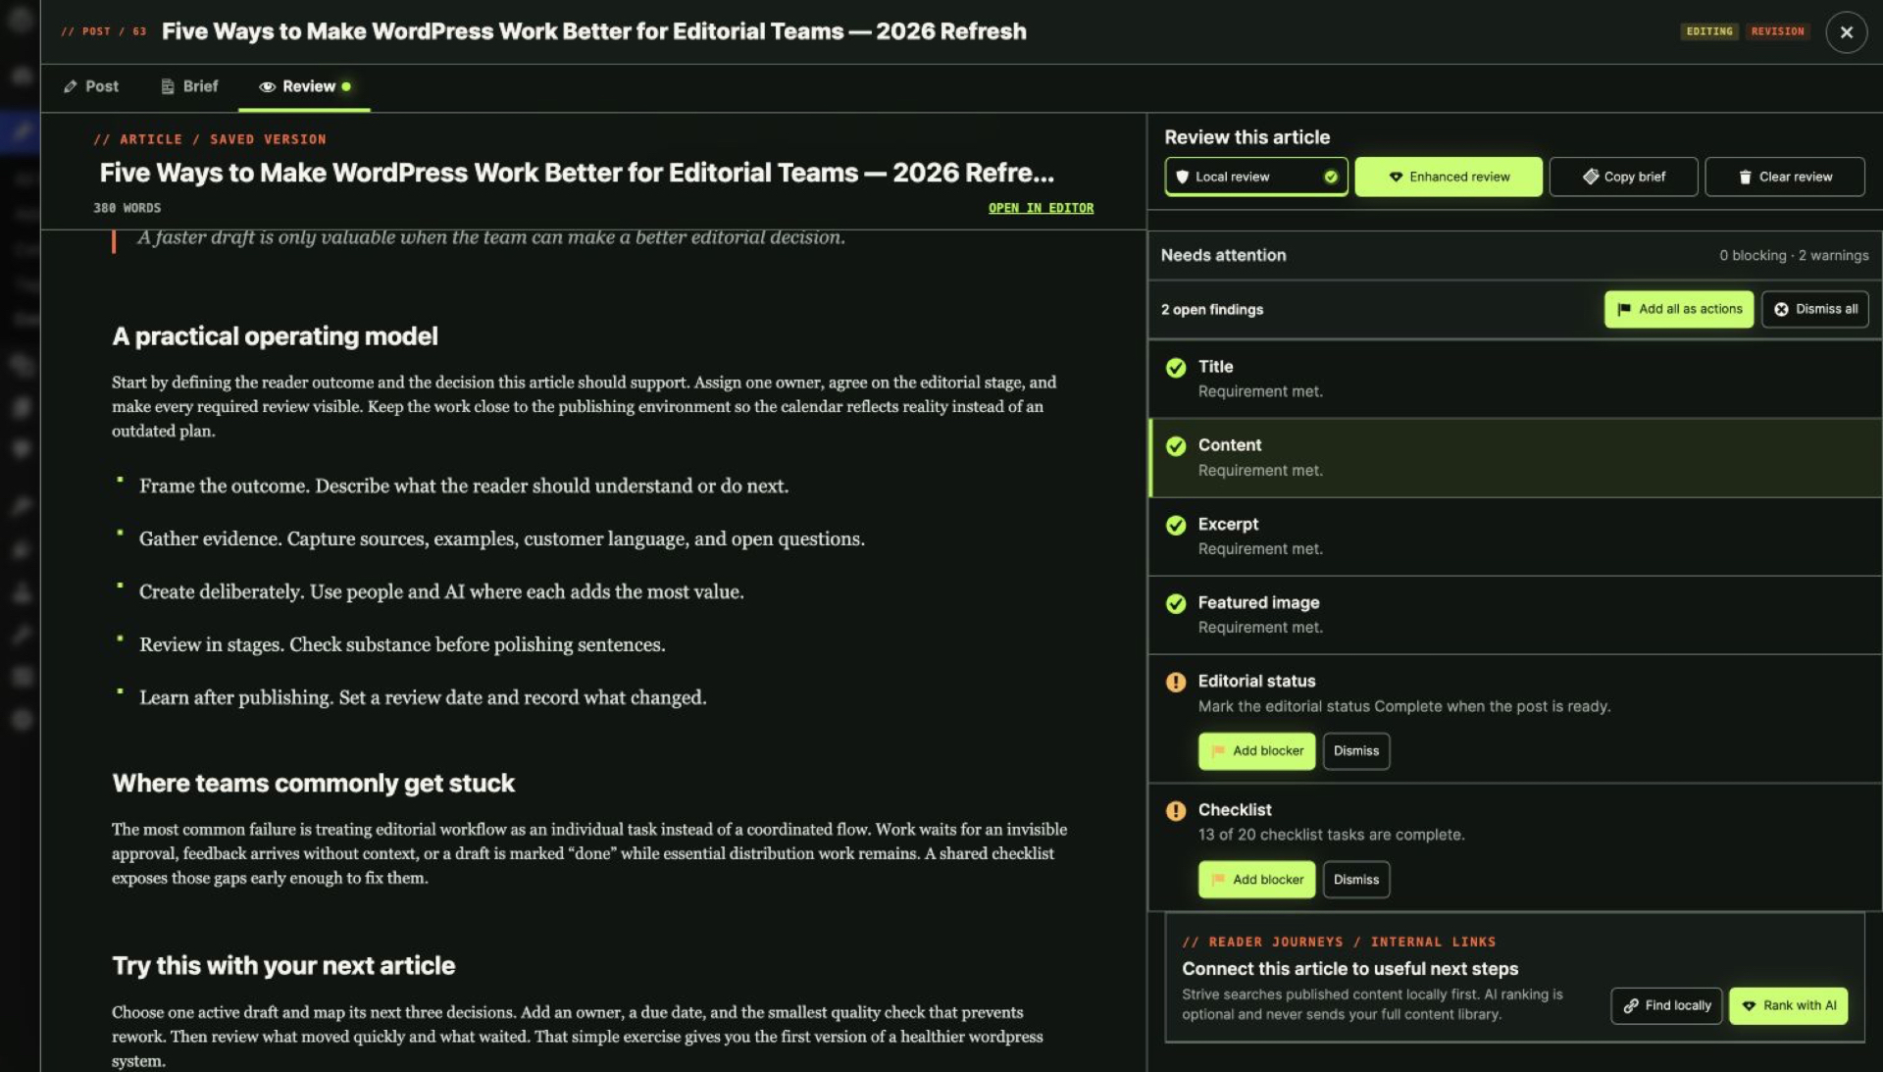Click the '0 blocking · 2 warnings' summary
1883x1072 pixels.
tap(1794, 255)
